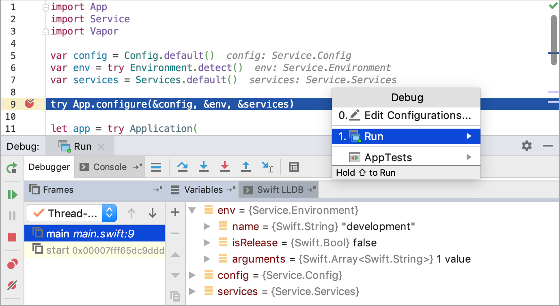The width and height of the screenshot is (560, 306).
Task: Toggle Mute Breakpoints
Action: point(12,285)
